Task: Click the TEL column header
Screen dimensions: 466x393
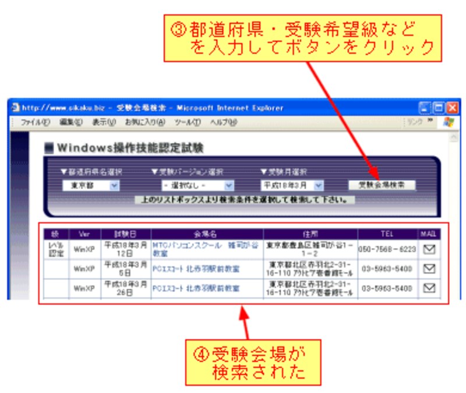Action: tap(387, 234)
